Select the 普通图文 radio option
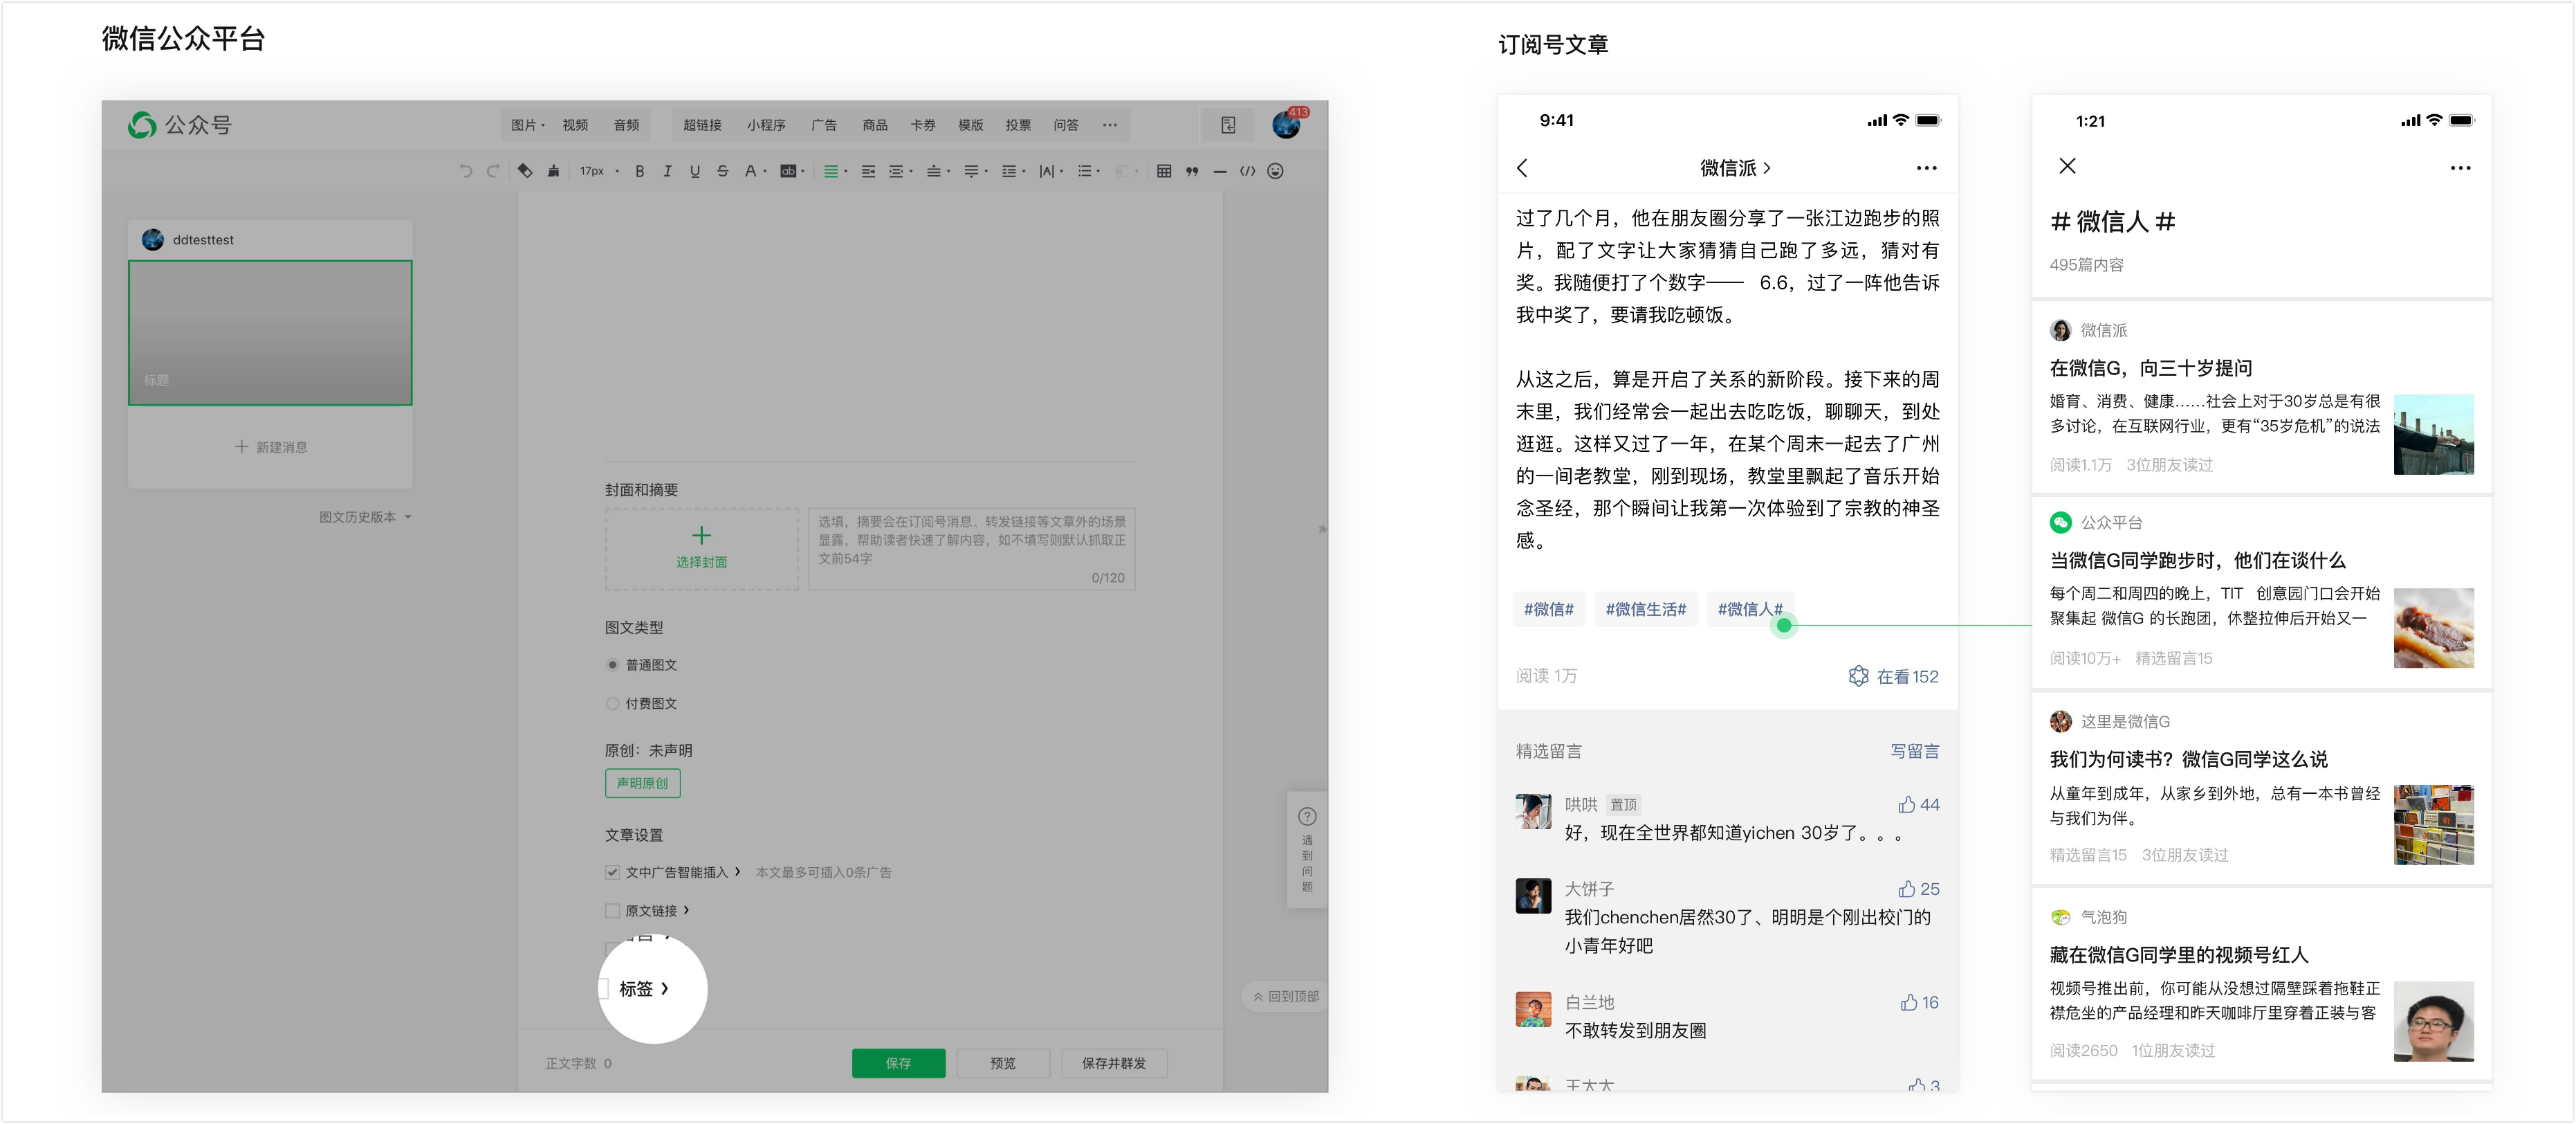Image resolution: width=2576 pixels, height=1124 pixels. click(x=613, y=664)
